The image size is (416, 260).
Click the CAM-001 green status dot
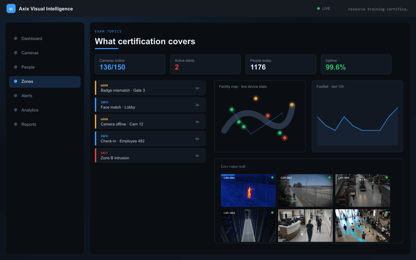(272, 177)
